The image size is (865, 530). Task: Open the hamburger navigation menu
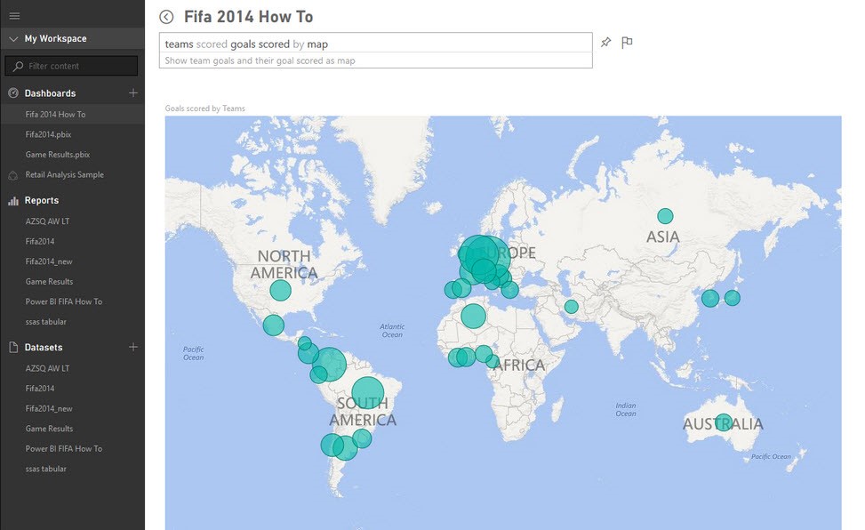coord(15,16)
